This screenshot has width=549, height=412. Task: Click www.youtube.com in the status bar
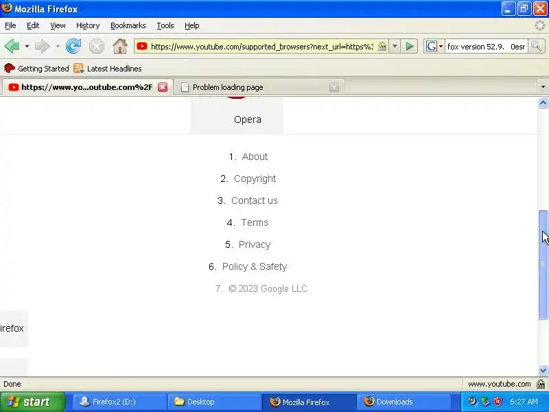tap(500, 384)
